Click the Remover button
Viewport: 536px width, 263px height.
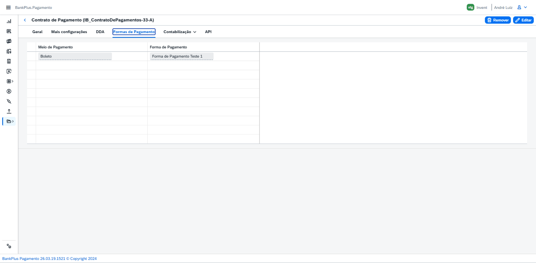[498, 20]
